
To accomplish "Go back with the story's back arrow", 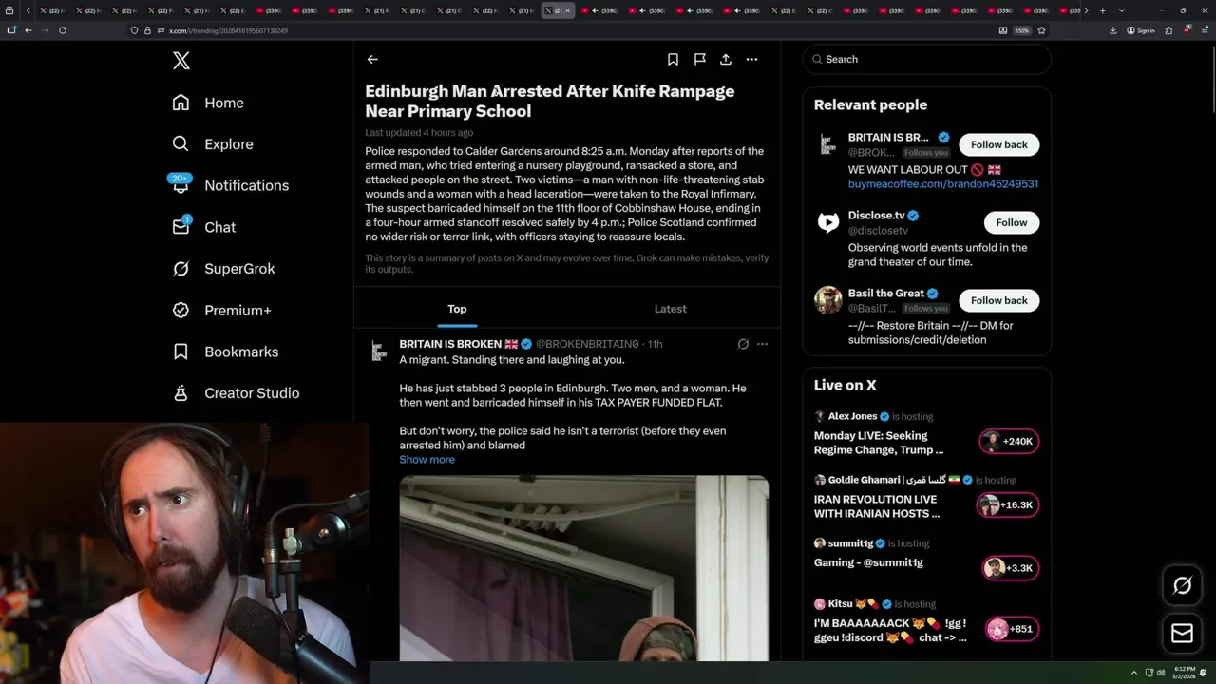I will tap(372, 59).
